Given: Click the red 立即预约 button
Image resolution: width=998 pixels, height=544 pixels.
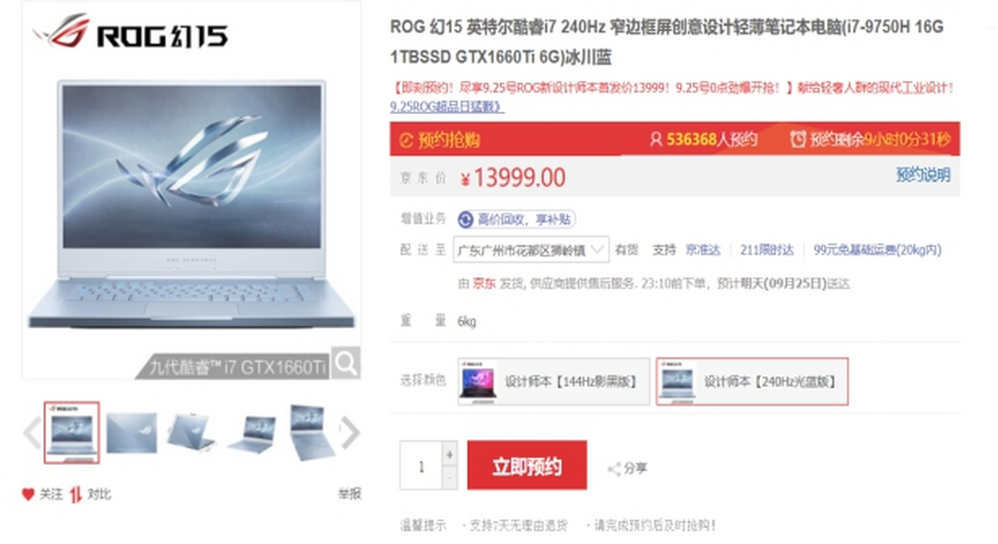Looking at the screenshot, I should pos(527,465).
